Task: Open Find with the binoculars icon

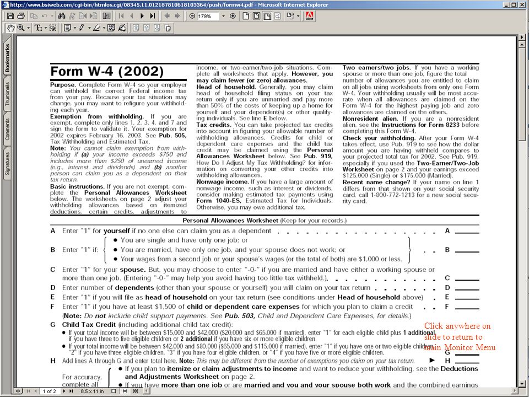Action: tap(62, 16)
